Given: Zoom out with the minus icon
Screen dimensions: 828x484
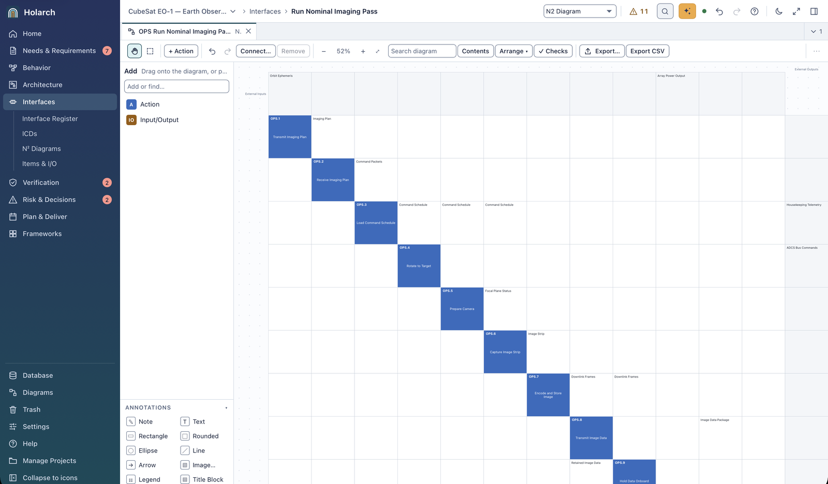Looking at the screenshot, I should pyautogui.click(x=324, y=51).
